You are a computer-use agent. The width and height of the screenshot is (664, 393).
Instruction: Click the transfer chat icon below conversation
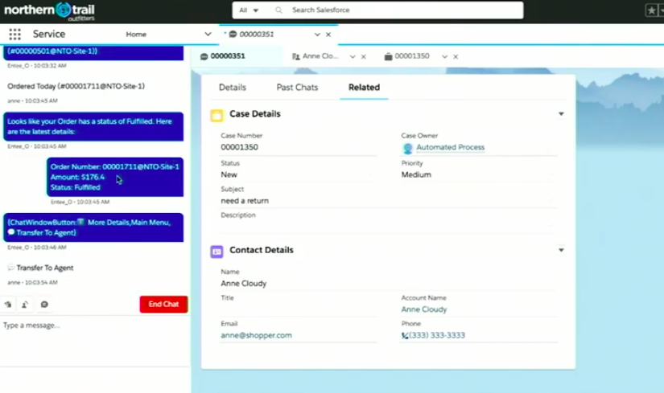click(8, 304)
